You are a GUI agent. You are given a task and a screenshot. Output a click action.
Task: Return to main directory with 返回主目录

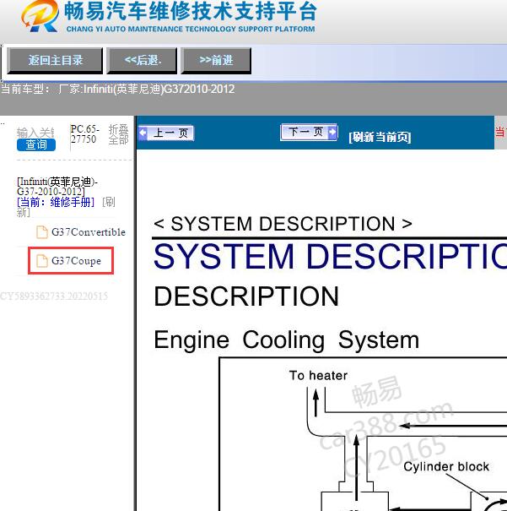click(x=55, y=61)
